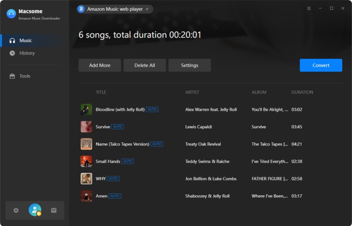Screen dimensions: 352x226
Task: Click the Add More button
Action: 99,65
